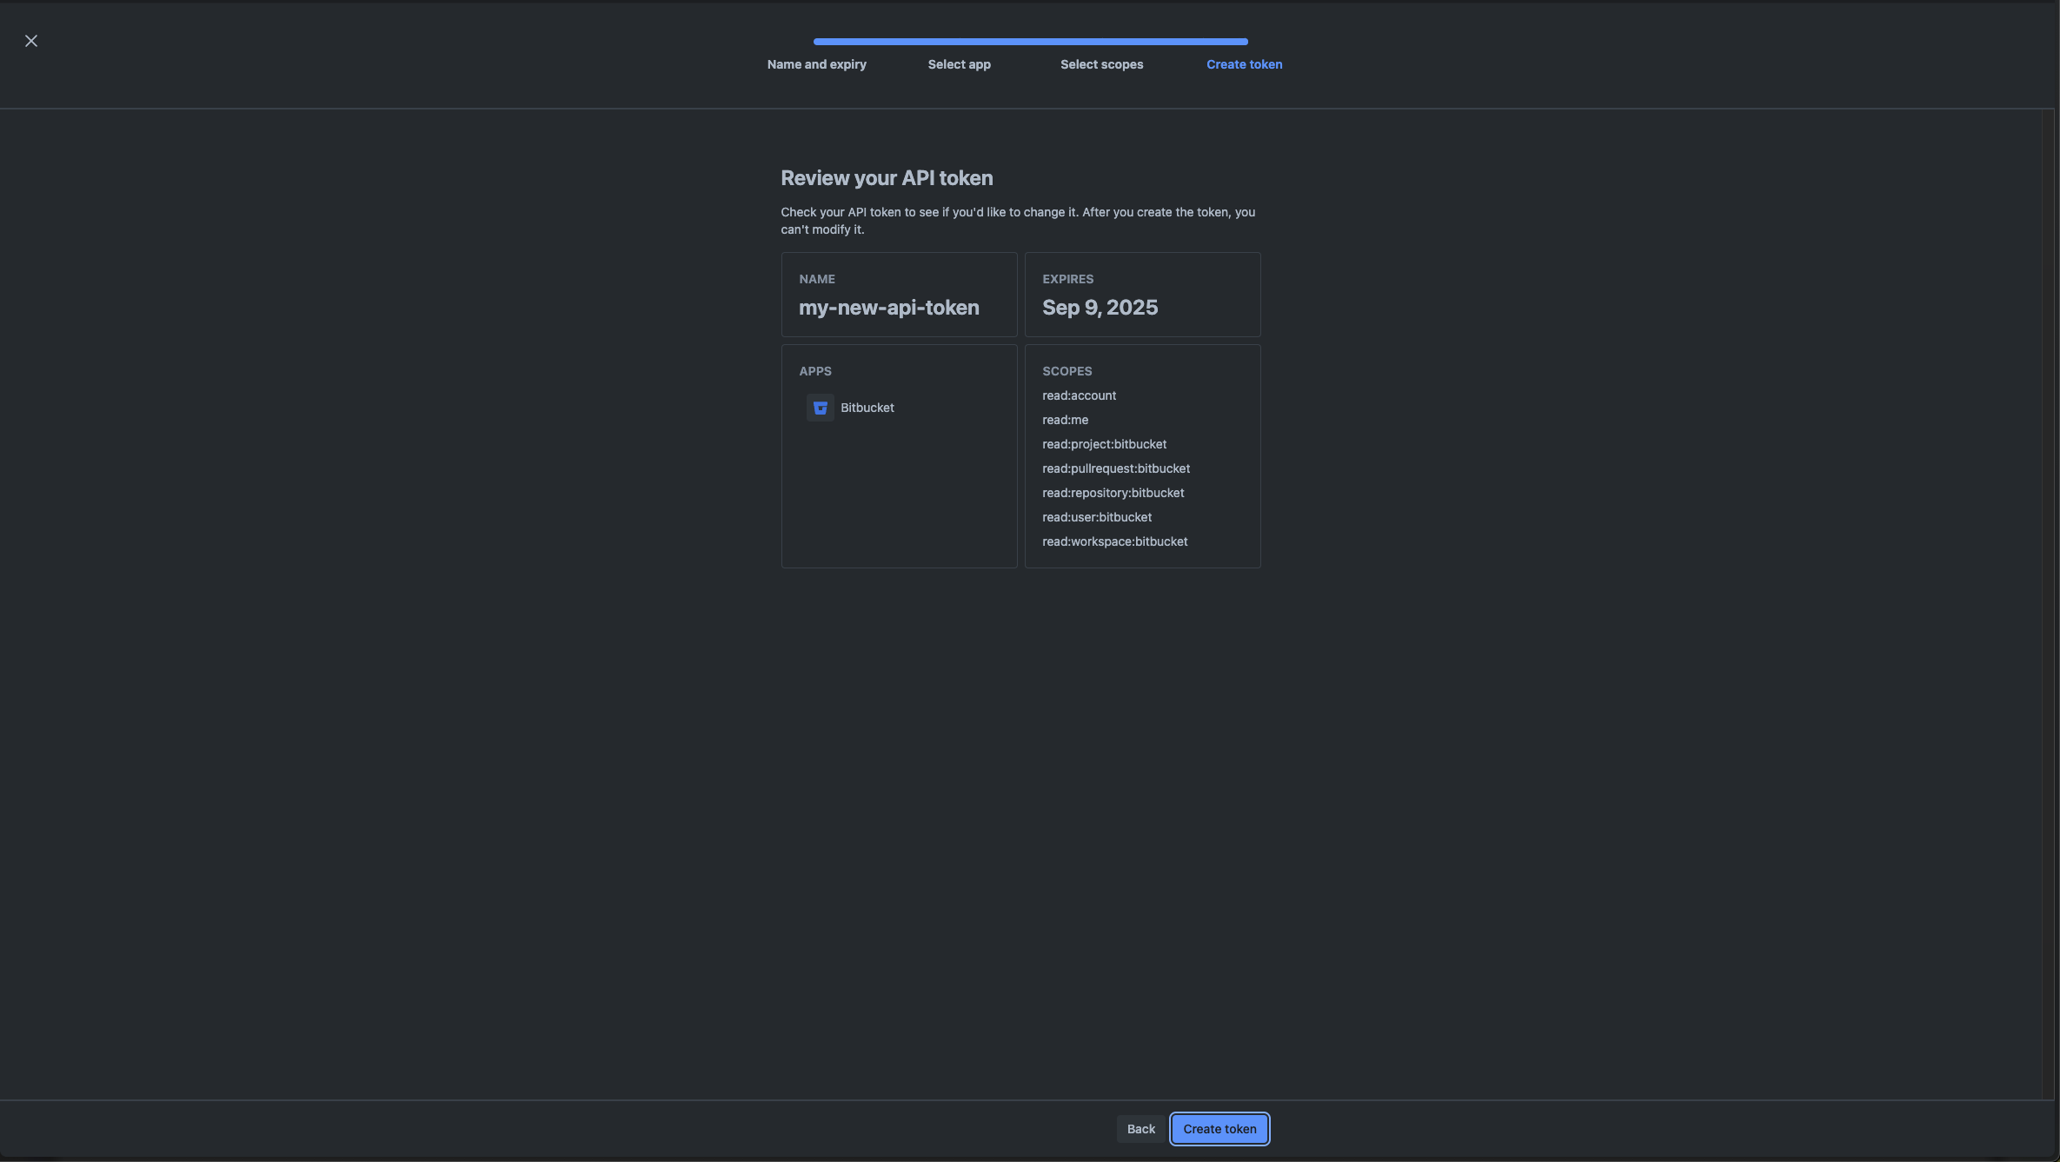This screenshot has height=1162, width=2060.
Task: Click the read:workspace:bitbucket scope
Action: coord(1114,541)
